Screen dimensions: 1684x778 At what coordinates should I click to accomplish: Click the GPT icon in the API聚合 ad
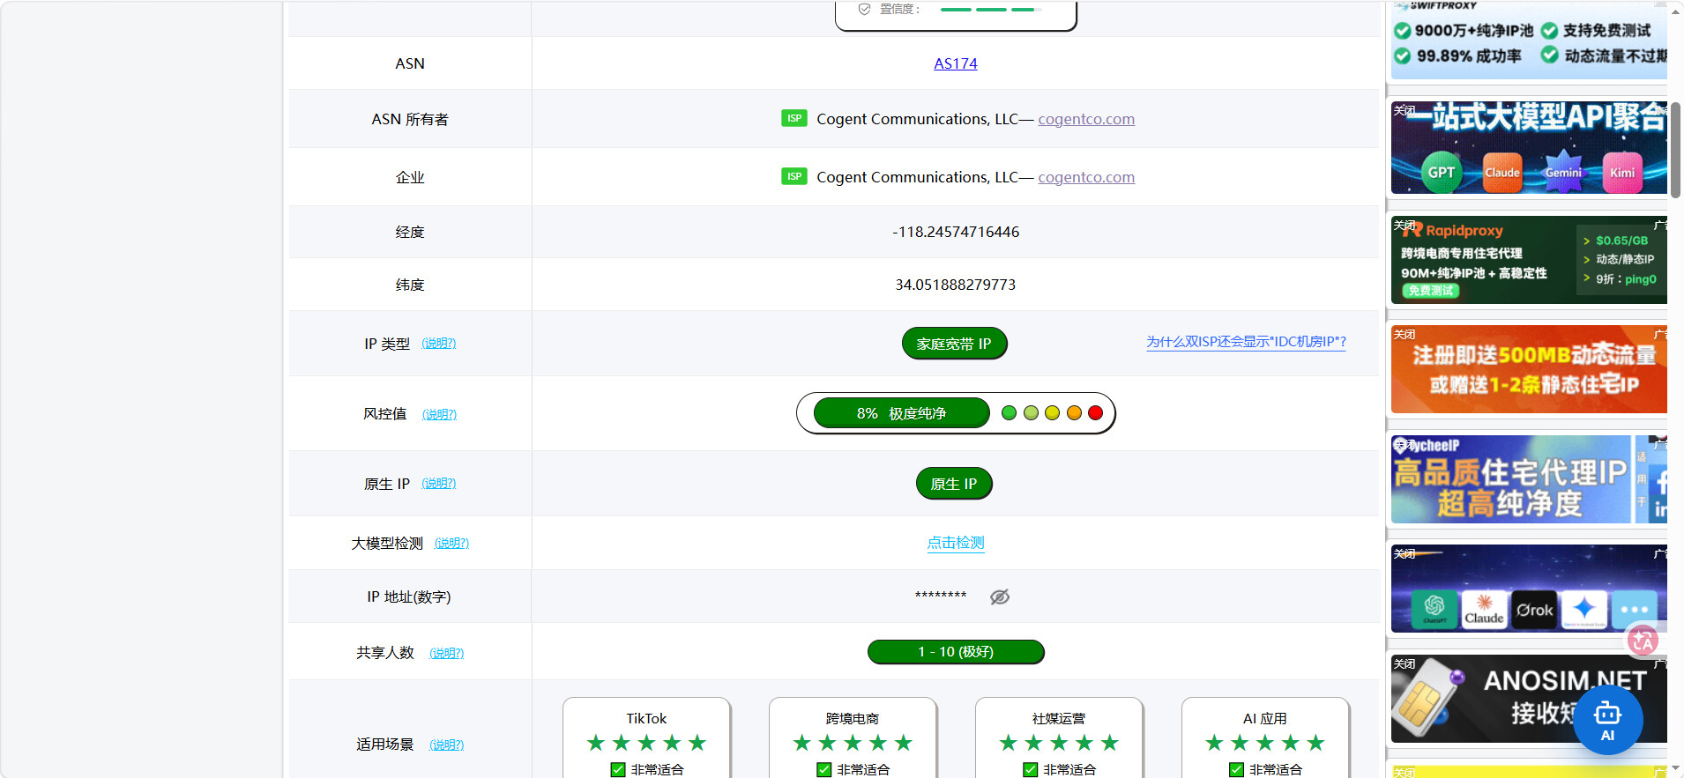pyautogui.click(x=1442, y=172)
